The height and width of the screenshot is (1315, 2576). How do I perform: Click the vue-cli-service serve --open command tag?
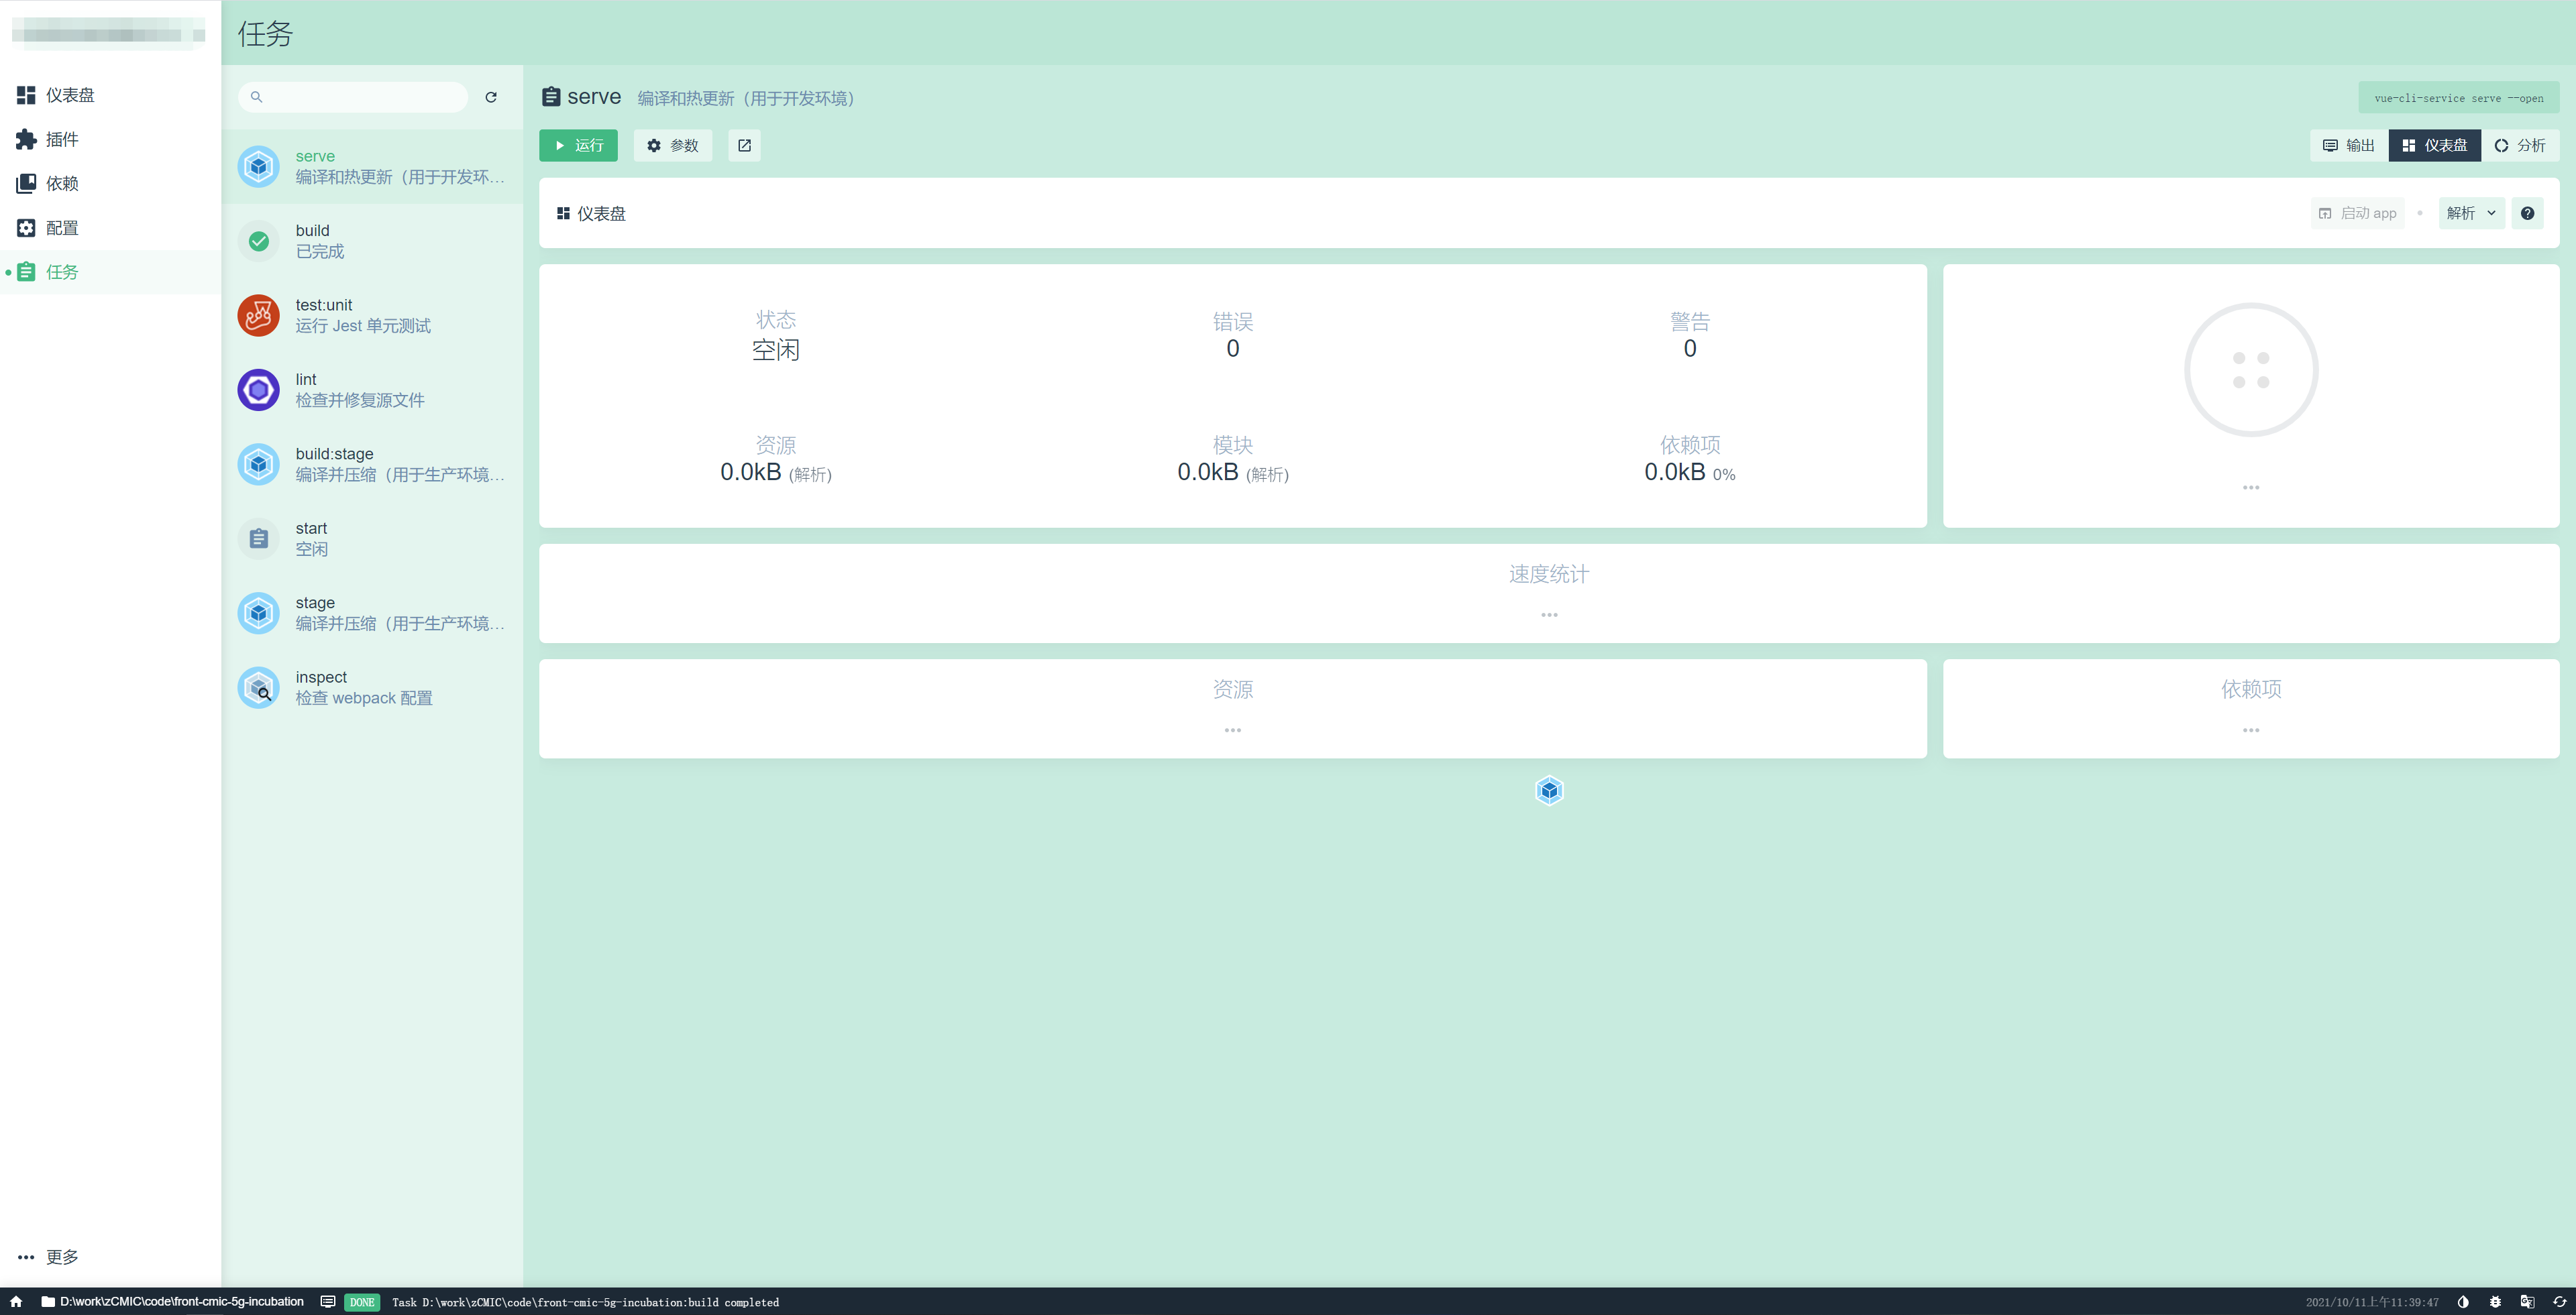click(x=2458, y=98)
